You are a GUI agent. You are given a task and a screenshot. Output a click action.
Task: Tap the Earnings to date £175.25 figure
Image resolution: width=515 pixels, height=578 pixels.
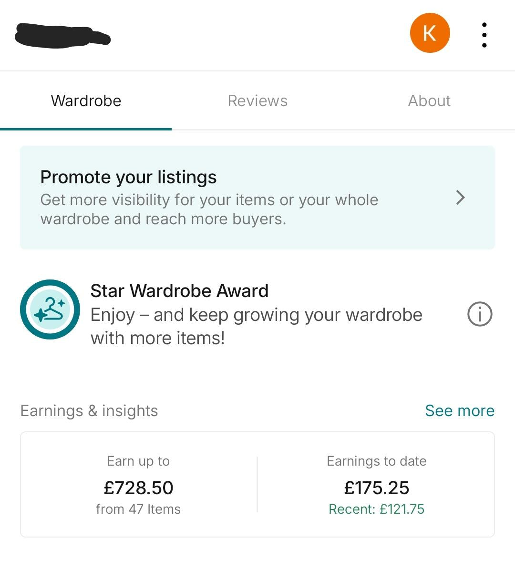point(377,488)
